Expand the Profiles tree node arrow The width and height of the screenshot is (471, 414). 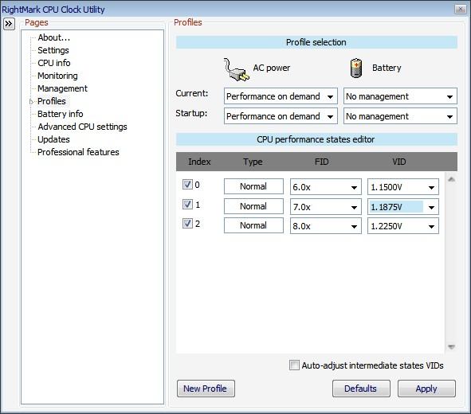31,102
